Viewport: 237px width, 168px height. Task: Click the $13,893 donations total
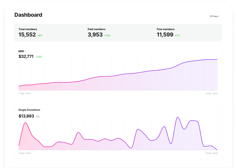(x=26, y=116)
